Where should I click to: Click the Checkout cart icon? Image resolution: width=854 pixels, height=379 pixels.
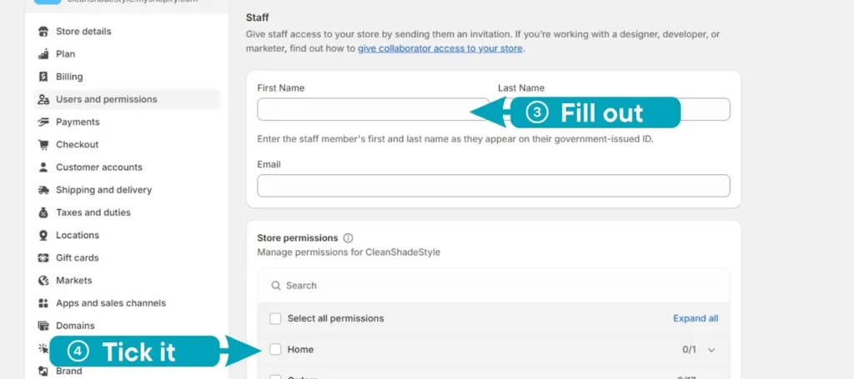tap(43, 145)
